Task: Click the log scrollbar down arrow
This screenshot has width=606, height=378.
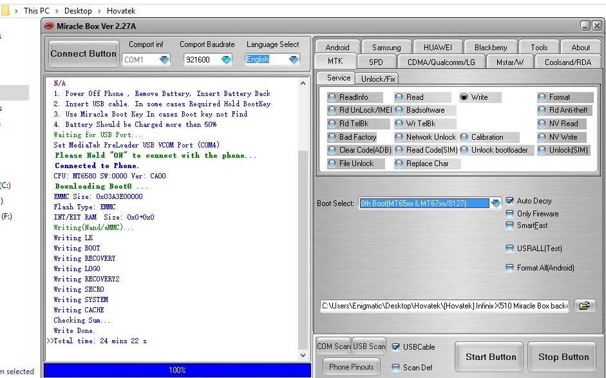Action: pyautogui.click(x=303, y=354)
